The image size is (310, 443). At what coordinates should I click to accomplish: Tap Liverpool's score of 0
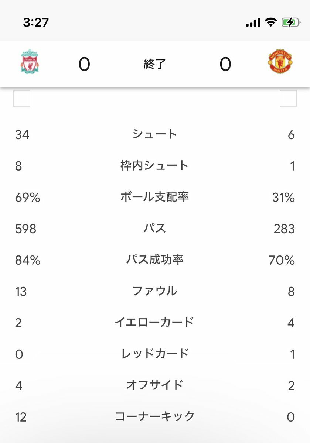(x=84, y=65)
